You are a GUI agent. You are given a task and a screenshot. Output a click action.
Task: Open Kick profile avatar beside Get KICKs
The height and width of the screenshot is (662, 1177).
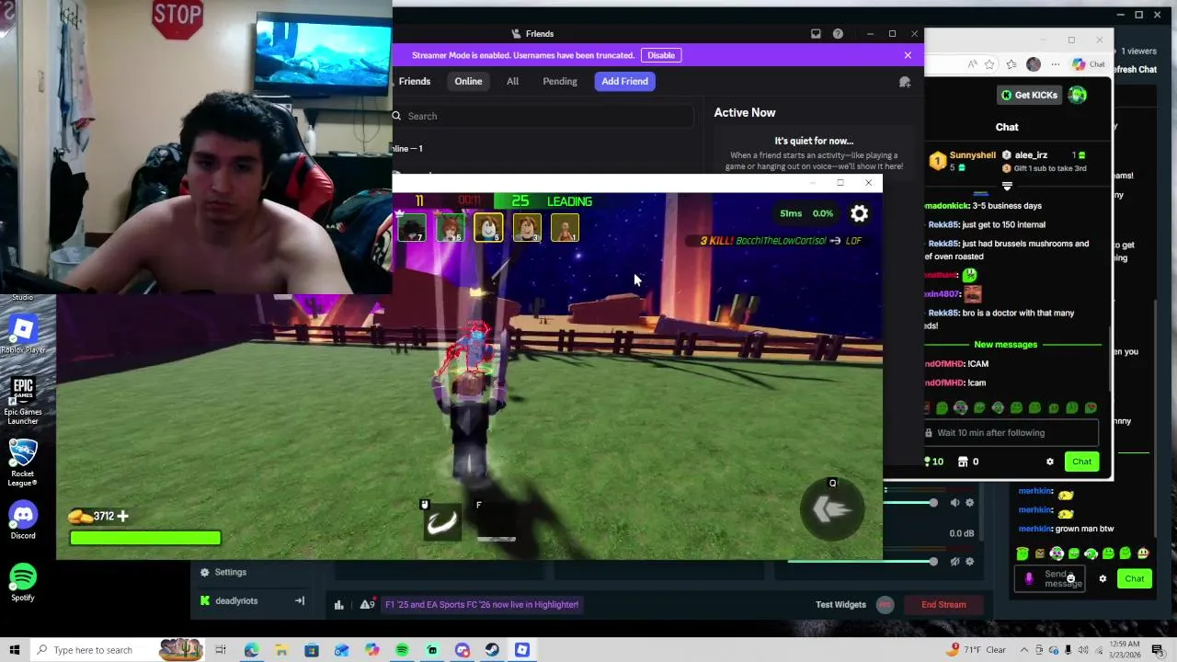pos(1078,95)
